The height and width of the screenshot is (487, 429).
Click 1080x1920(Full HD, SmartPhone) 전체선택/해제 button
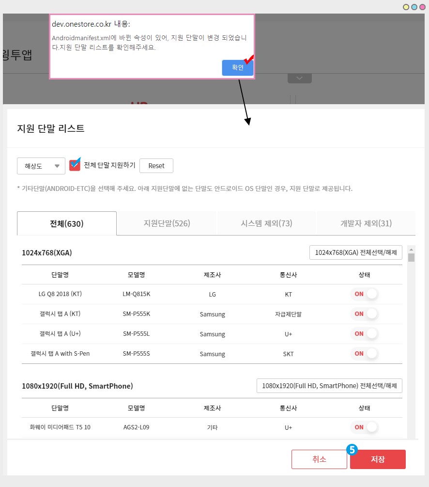click(329, 385)
